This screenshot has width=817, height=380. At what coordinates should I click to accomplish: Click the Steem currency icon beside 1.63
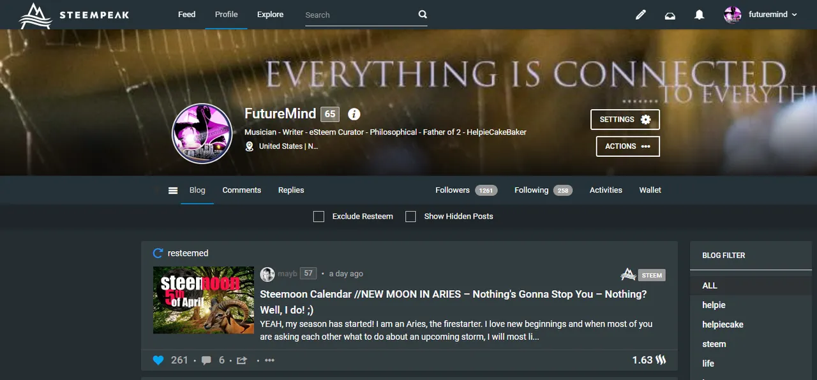(x=661, y=360)
